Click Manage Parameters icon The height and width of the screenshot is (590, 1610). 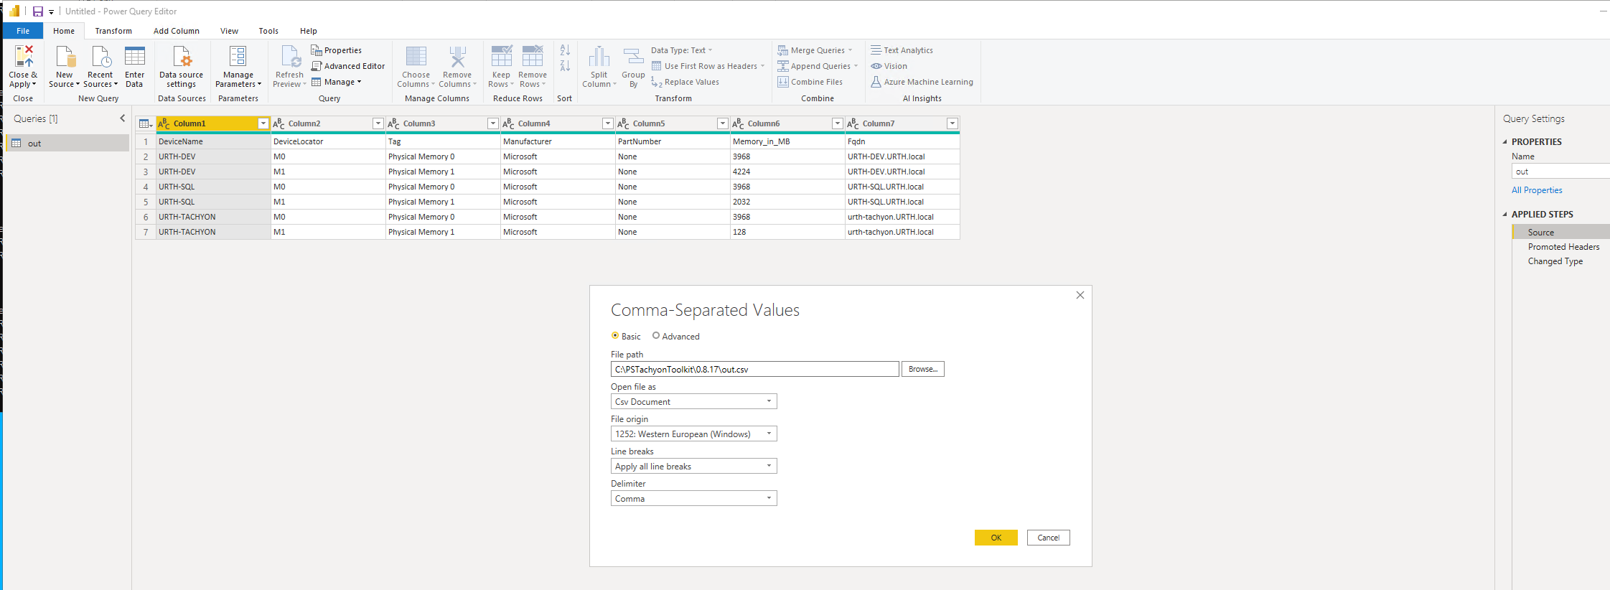(238, 56)
